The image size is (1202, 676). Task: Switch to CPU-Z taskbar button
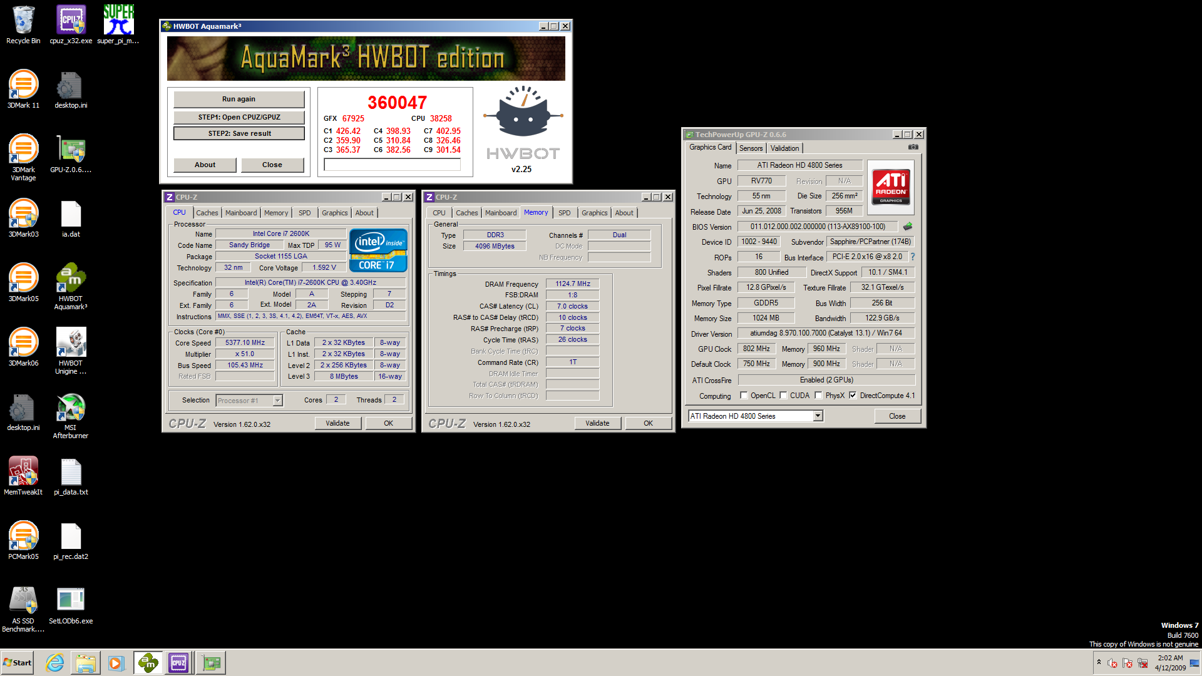point(178,663)
